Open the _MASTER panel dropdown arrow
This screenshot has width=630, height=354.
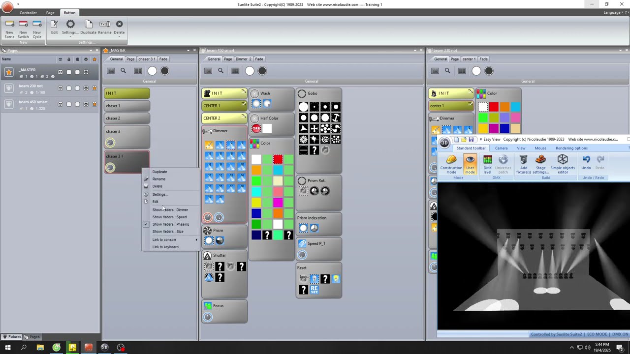tap(188, 50)
